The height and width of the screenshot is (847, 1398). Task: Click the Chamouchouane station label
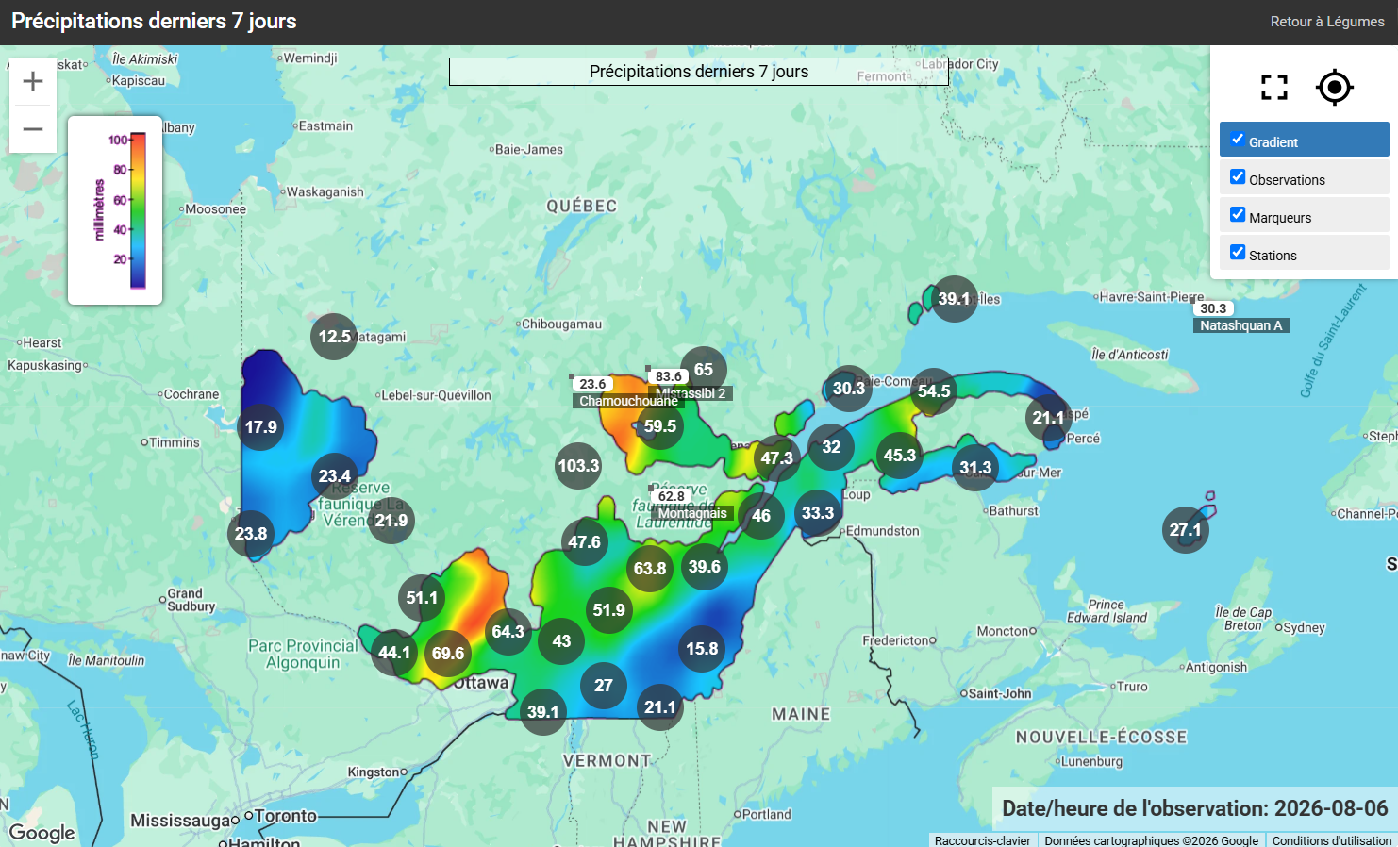(628, 401)
